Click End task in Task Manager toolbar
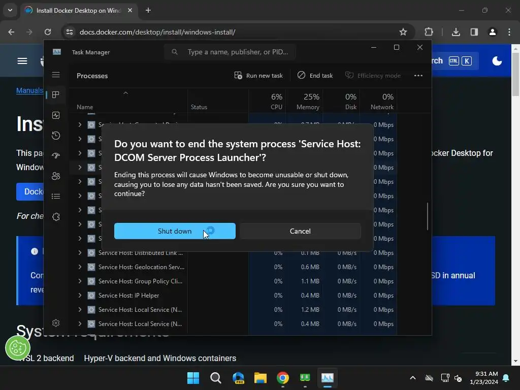 (315, 76)
